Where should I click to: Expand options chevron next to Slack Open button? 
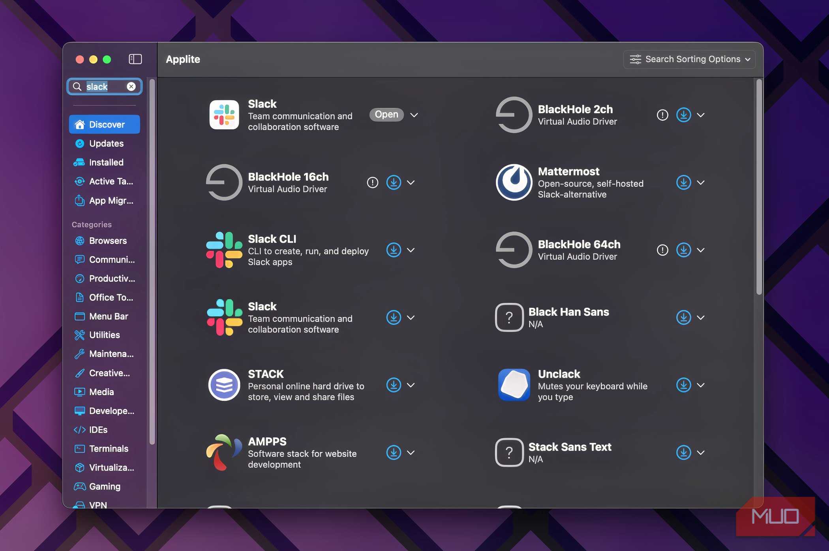point(414,115)
